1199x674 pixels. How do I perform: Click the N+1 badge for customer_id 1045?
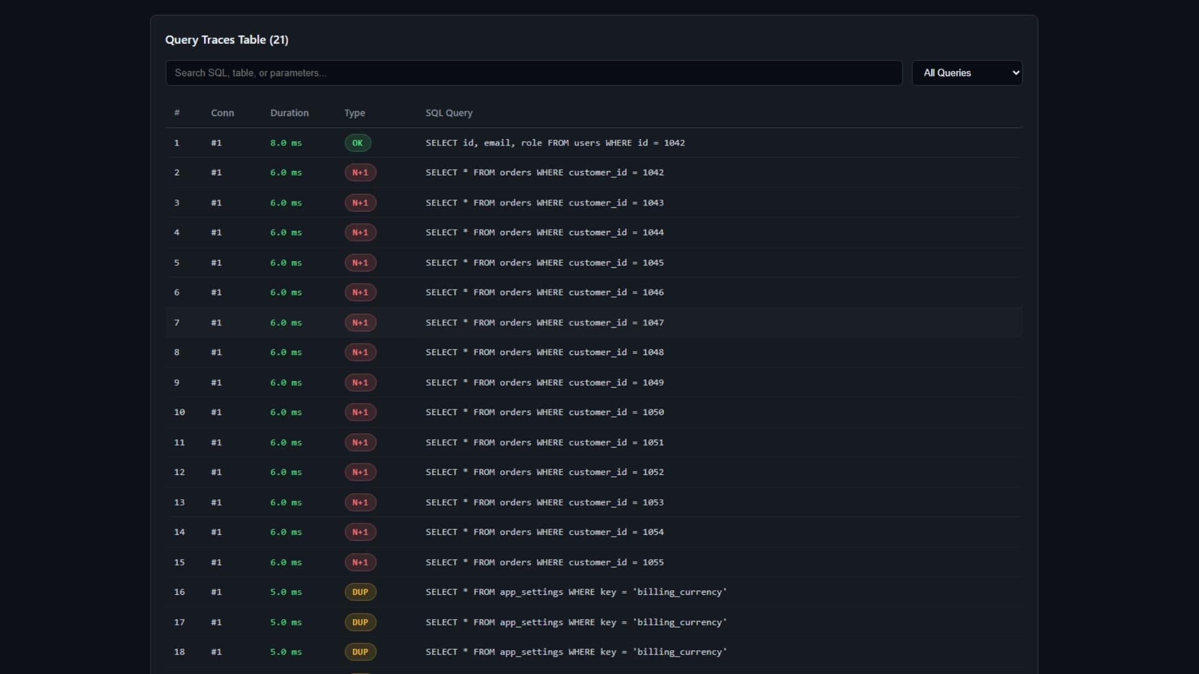coord(360,263)
